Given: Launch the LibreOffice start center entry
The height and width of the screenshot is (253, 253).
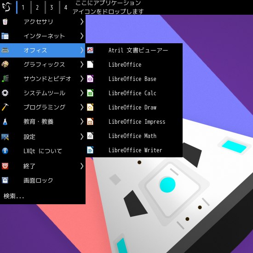Looking at the screenshot, I should [x=134, y=64].
